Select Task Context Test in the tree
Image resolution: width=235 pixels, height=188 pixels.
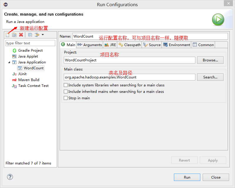(33, 86)
